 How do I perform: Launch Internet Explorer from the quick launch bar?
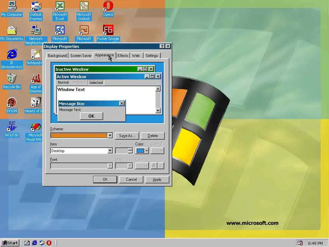tap(34, 243)
